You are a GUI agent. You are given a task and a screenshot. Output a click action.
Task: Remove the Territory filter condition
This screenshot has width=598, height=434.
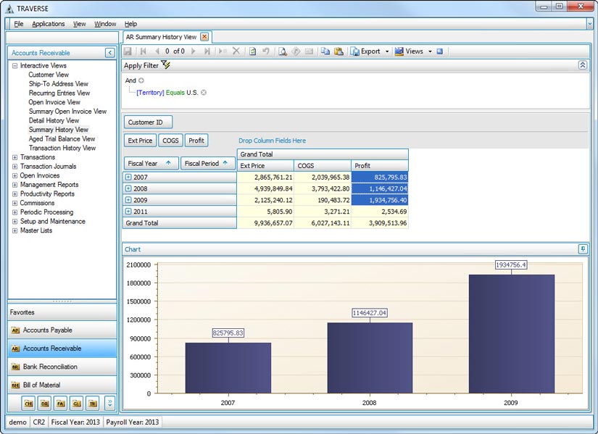pos(204,92)
